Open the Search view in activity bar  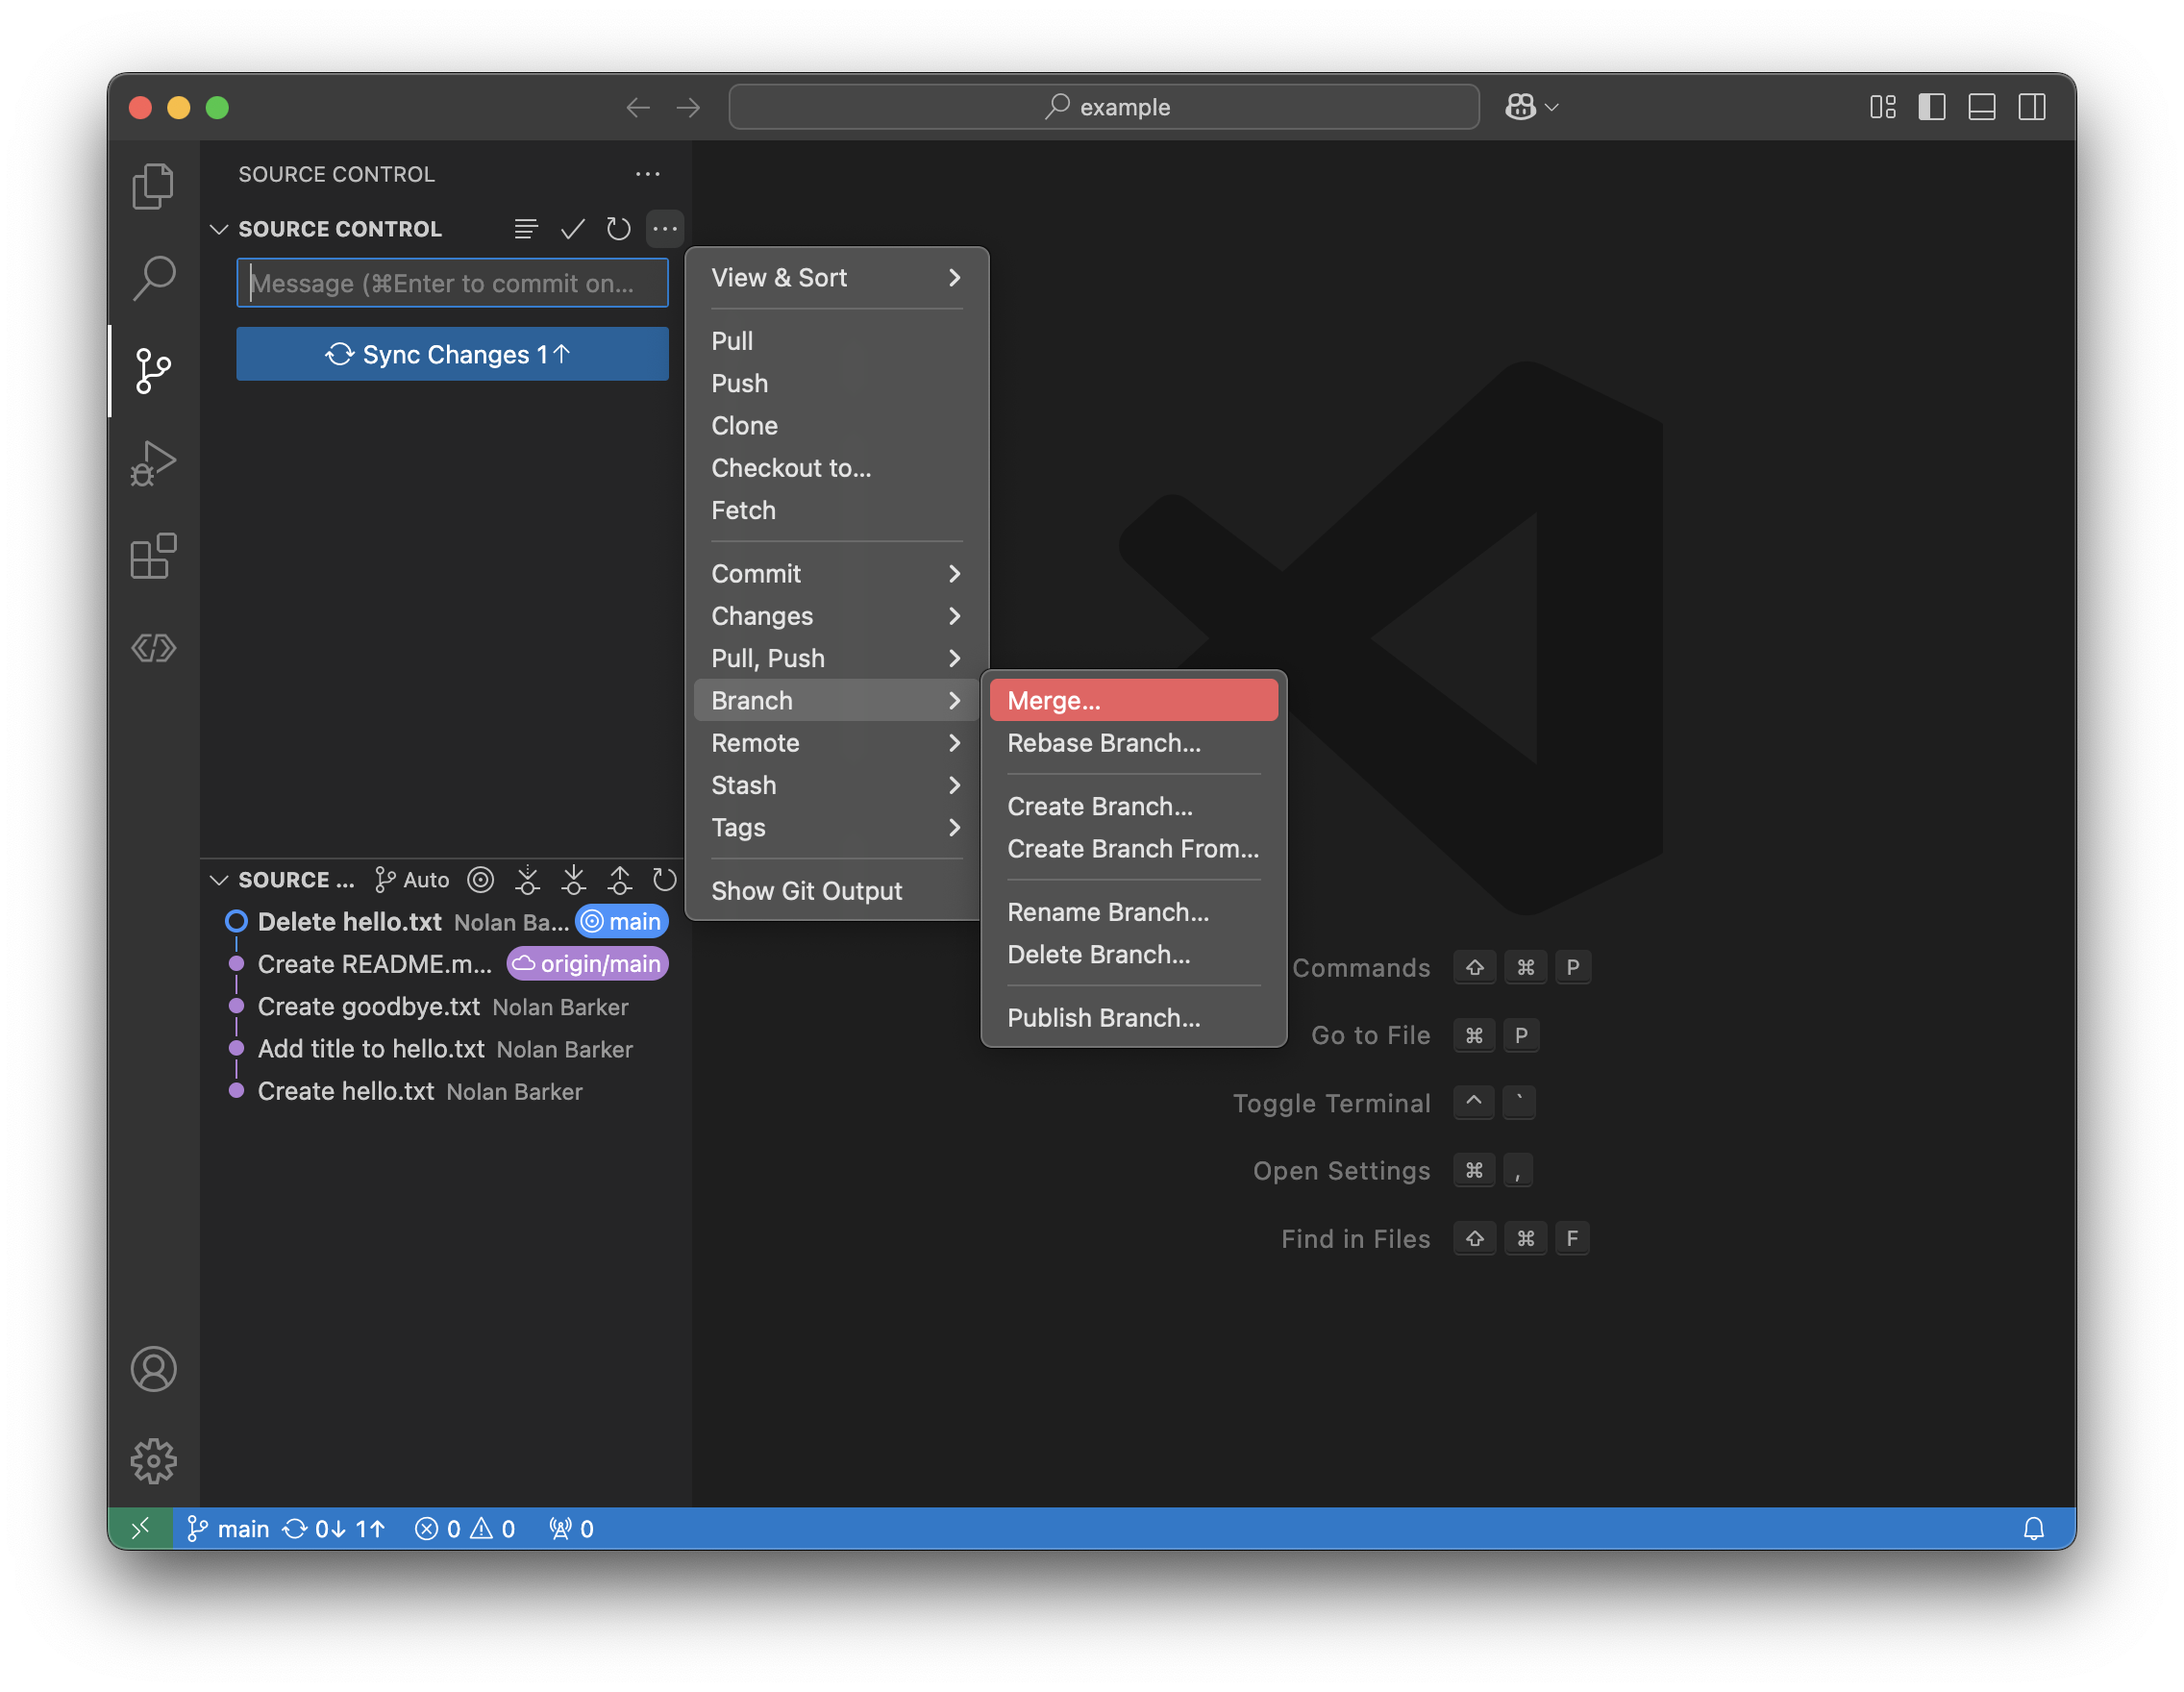click(153, 278)
